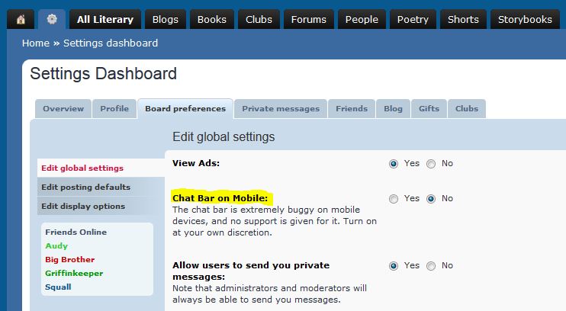Screen dimensions: 566x311
Task: Open the Gifts tab
Action: pos(429,108)
